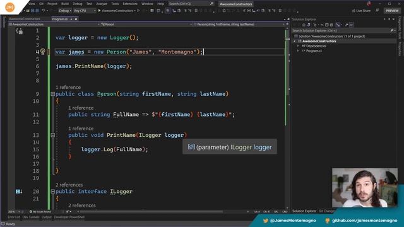The width and height of the screenshot is (404, 227).
Task: Switch to the AwesomeConstructors editor tab
Action: (x=25, y=19)
